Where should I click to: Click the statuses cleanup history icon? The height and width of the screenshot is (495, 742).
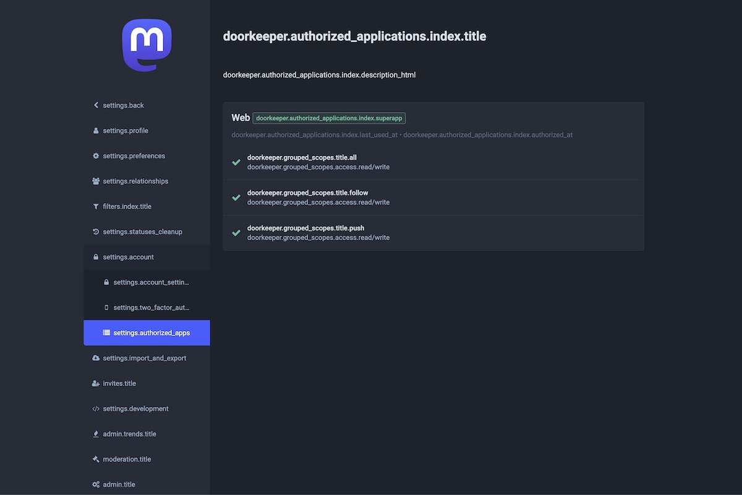click(x=96, y=232)
